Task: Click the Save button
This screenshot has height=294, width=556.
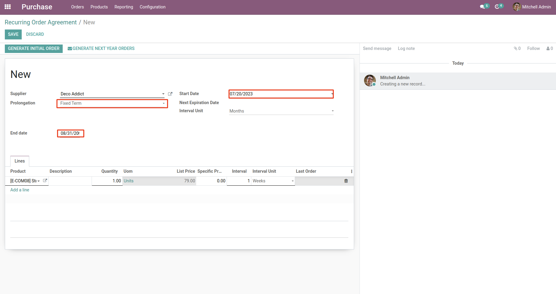Action: point(13,34)
